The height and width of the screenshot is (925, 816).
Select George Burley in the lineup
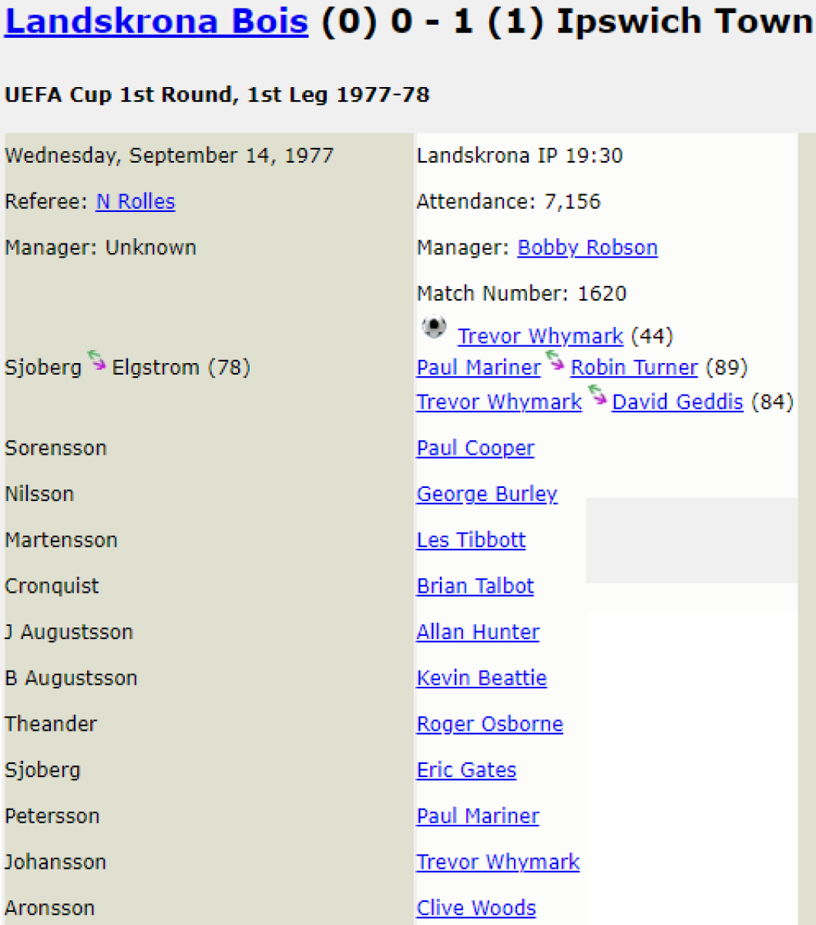487,494
